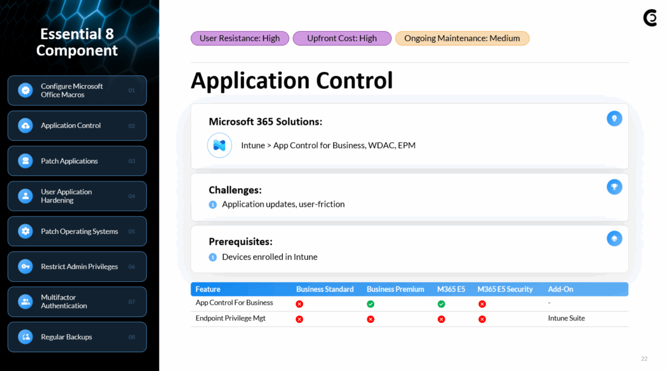Viewport: 666px width, 371px height.
Task: Click the gear icon for Patch Operating Systems
Action: coord(25,231)
